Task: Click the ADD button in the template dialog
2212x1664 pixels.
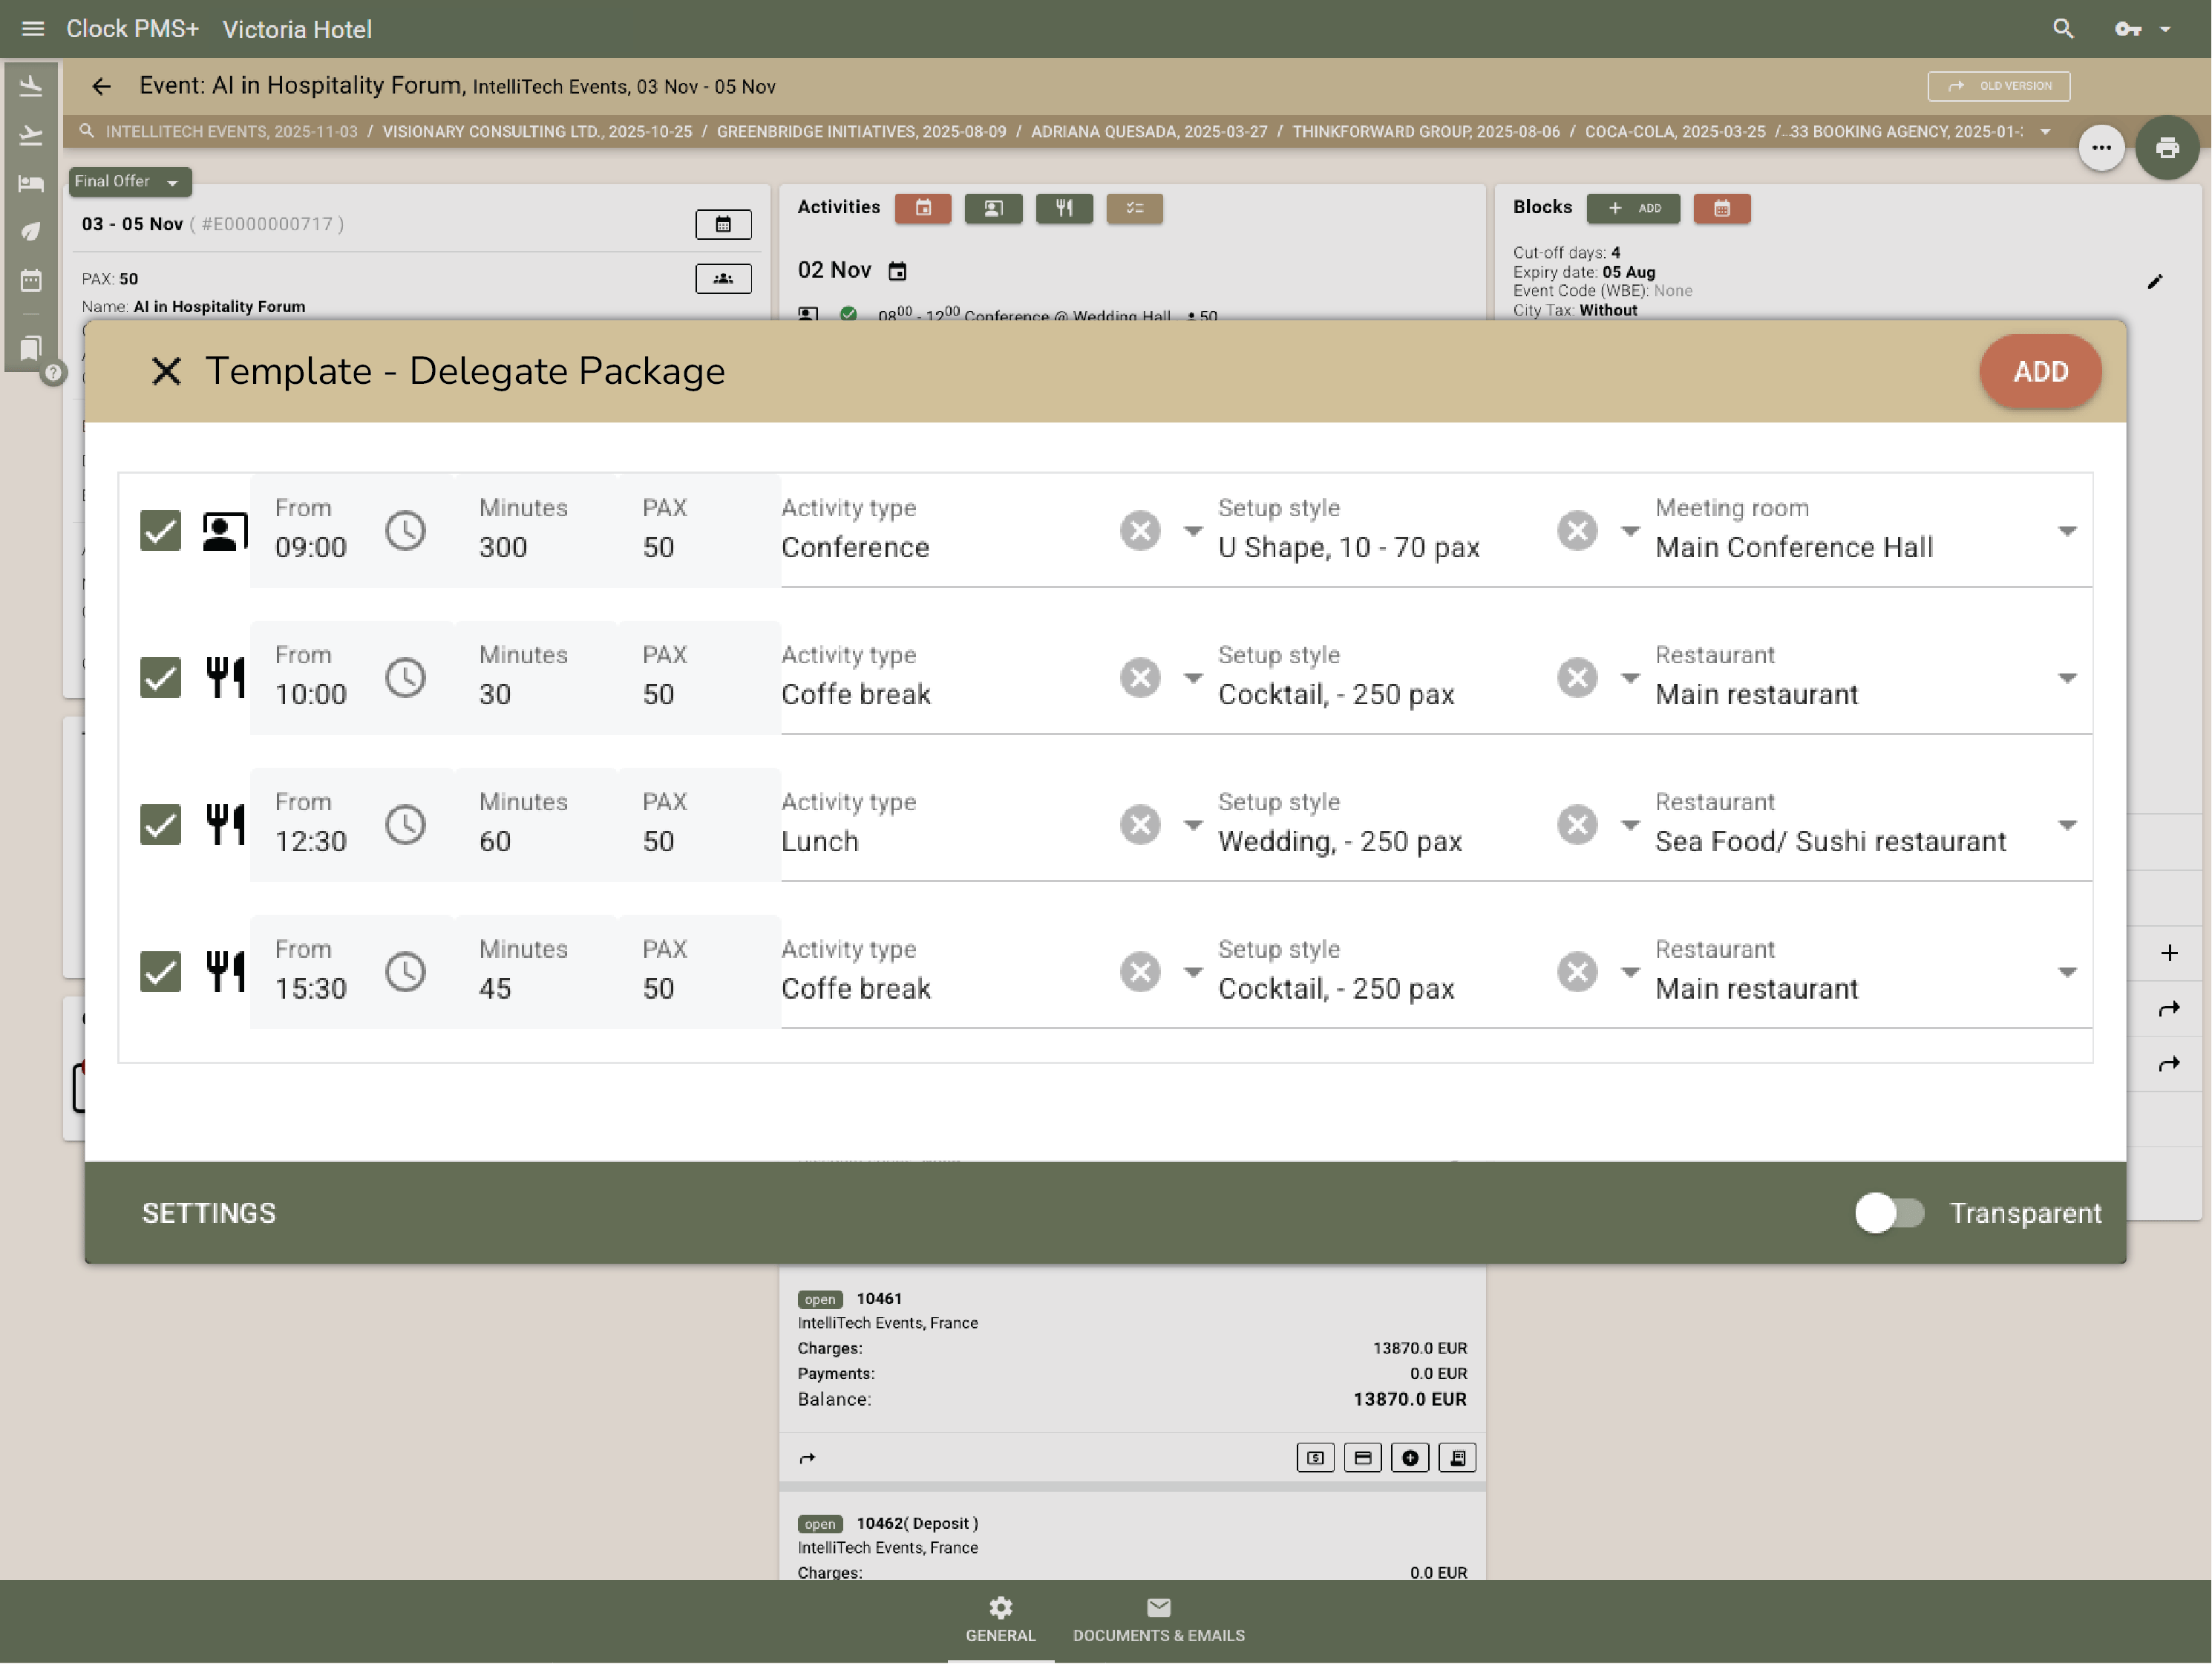Action: click(x=2040, y=371)
